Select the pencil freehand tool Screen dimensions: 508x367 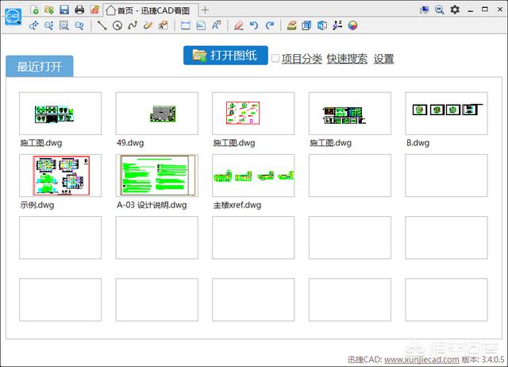pos(148,25)
